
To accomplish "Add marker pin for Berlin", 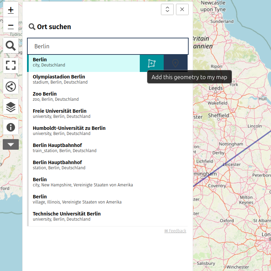I will (175, 63).
